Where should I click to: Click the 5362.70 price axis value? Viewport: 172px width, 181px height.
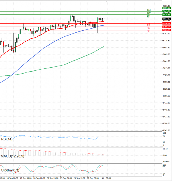click(167, 130)
